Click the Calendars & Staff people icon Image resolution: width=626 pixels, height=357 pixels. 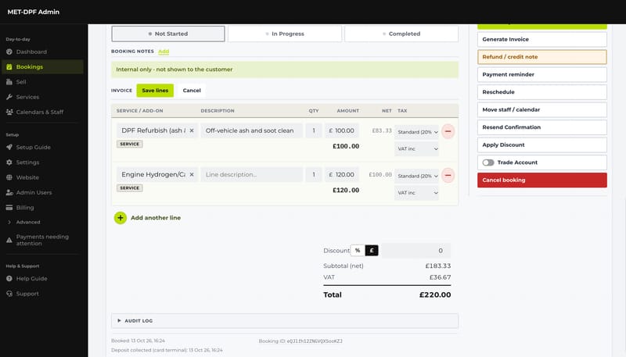9,112
